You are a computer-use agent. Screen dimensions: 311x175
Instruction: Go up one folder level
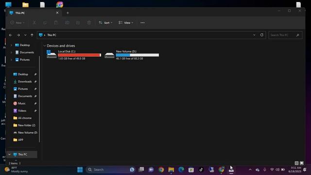pos(32,35)
